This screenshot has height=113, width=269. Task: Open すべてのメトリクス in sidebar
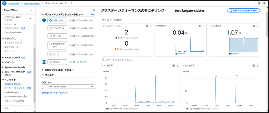pyautogui.click(x=13, y=43)
